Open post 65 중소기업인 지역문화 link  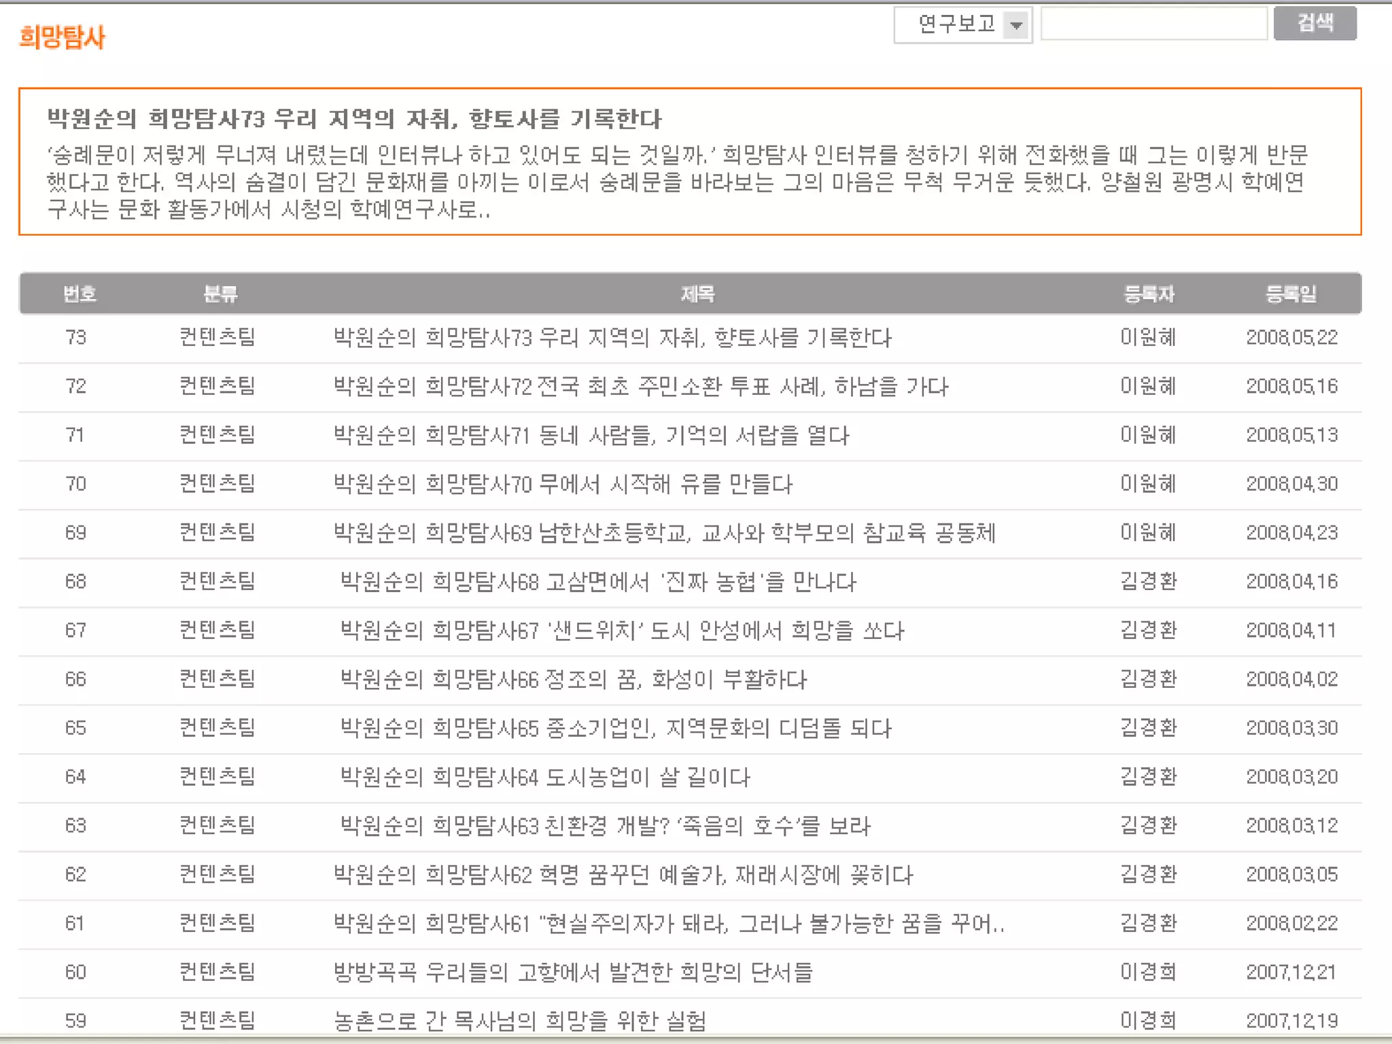(615, 729)
